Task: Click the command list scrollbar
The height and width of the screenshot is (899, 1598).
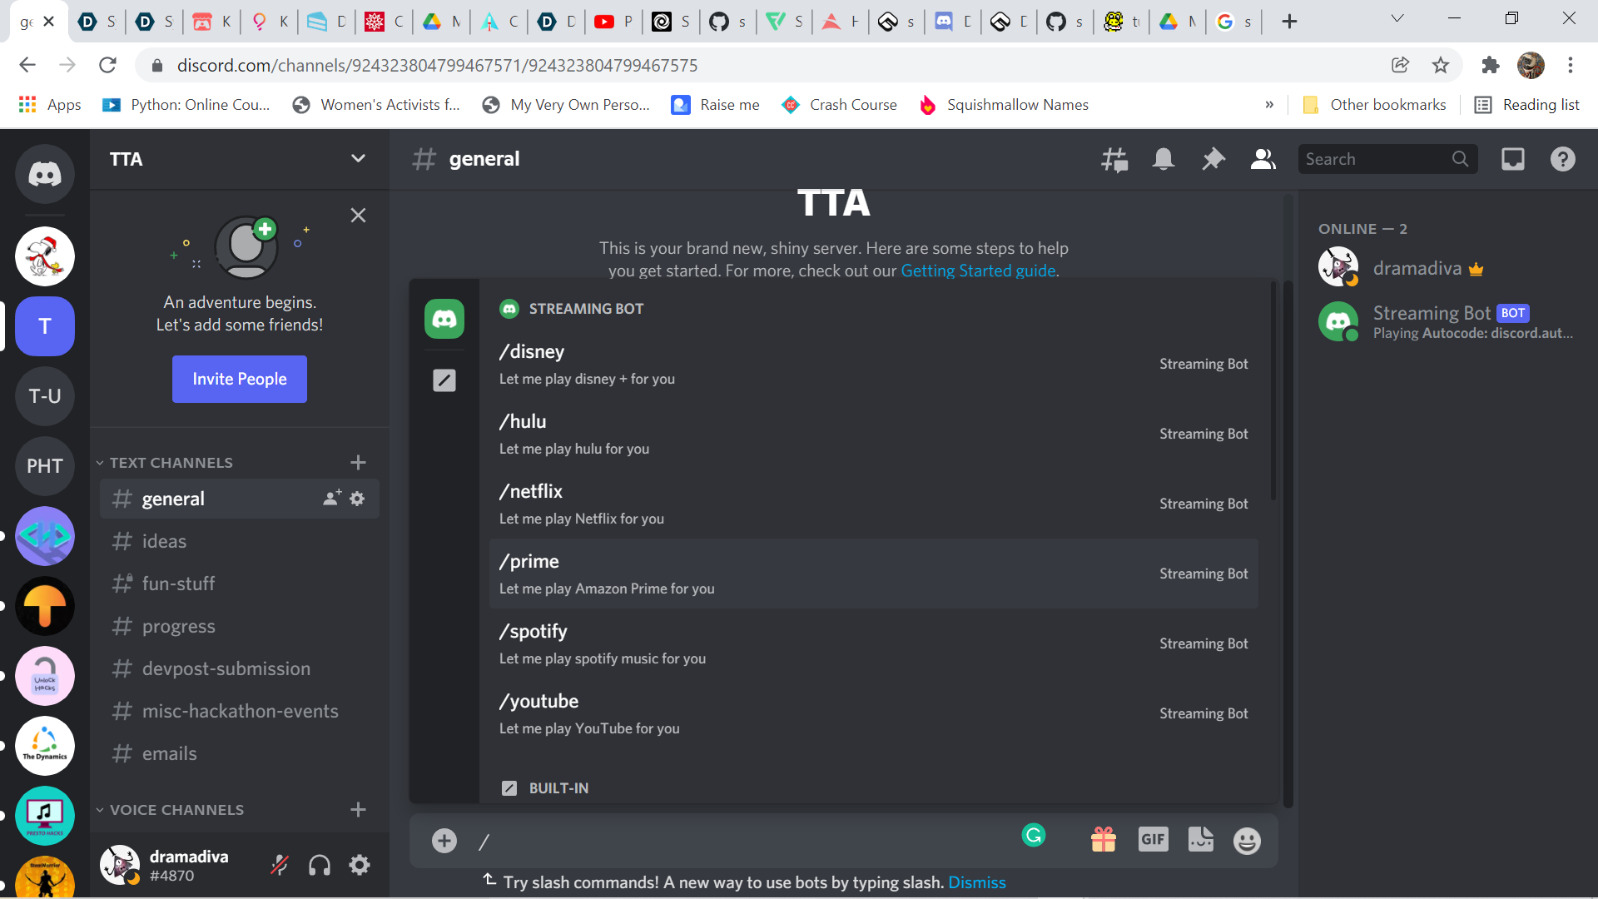Action: (1273, 391)
